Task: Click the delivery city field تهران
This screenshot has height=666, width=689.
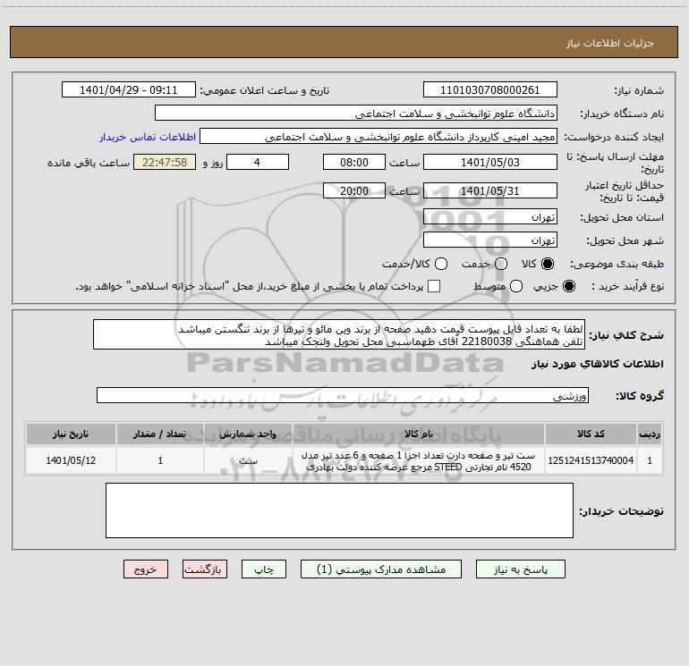Action: pos(490,240)
